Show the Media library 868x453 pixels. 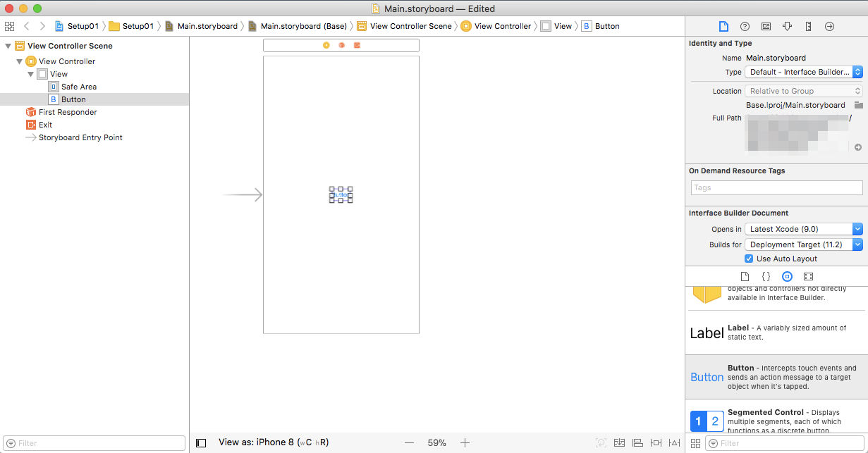pos(808,276)
